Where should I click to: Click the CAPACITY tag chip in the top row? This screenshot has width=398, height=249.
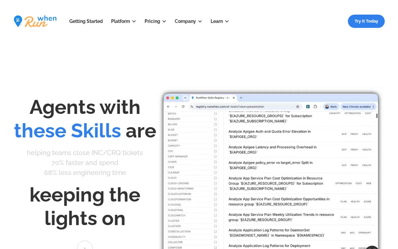pos(335,113)
